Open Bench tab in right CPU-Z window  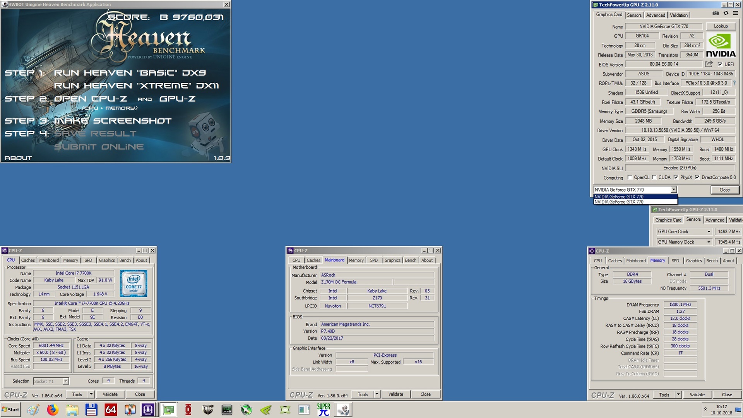pos(712,261)
